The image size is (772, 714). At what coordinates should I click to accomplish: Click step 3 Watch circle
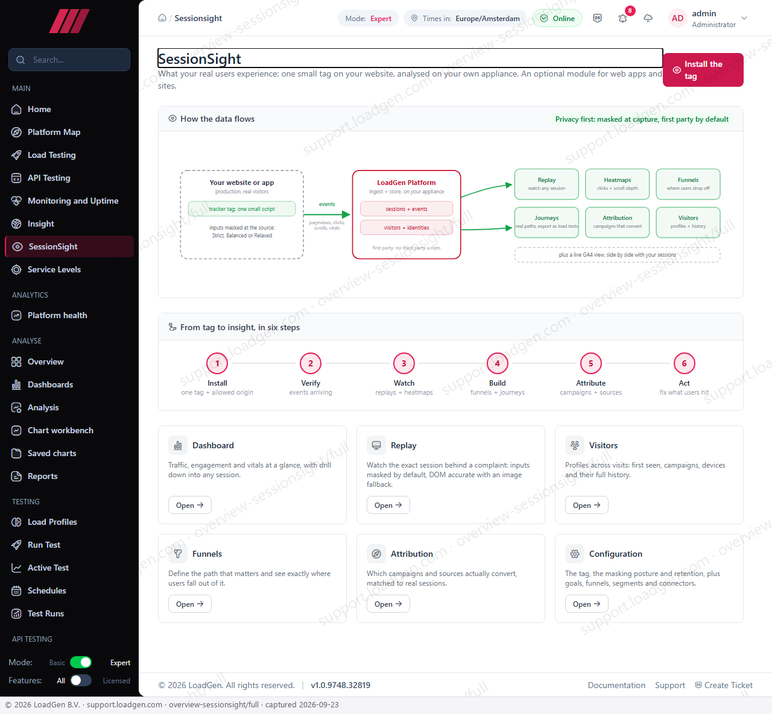404,363
